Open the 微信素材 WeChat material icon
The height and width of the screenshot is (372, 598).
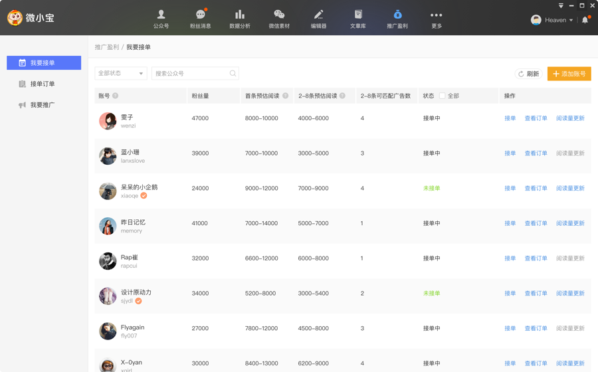point(279,15)
